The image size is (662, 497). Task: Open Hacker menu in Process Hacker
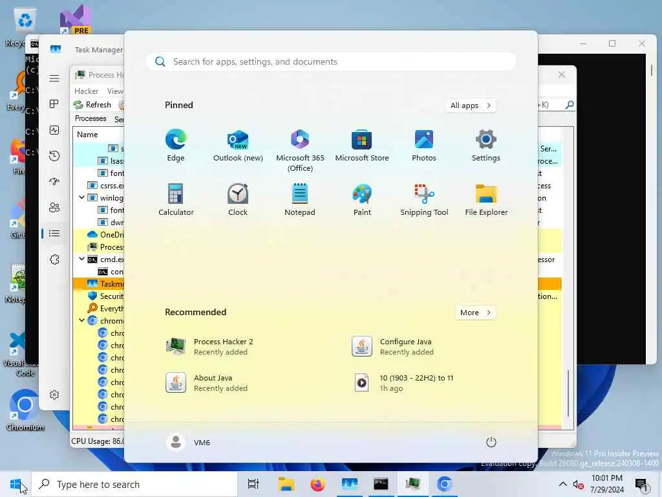point(86,91)
